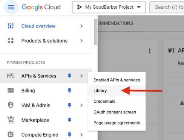The width and height of the screenshot is (184, 140).
Task: Open OAuth consent screen entry
Action: coord(115,112)
